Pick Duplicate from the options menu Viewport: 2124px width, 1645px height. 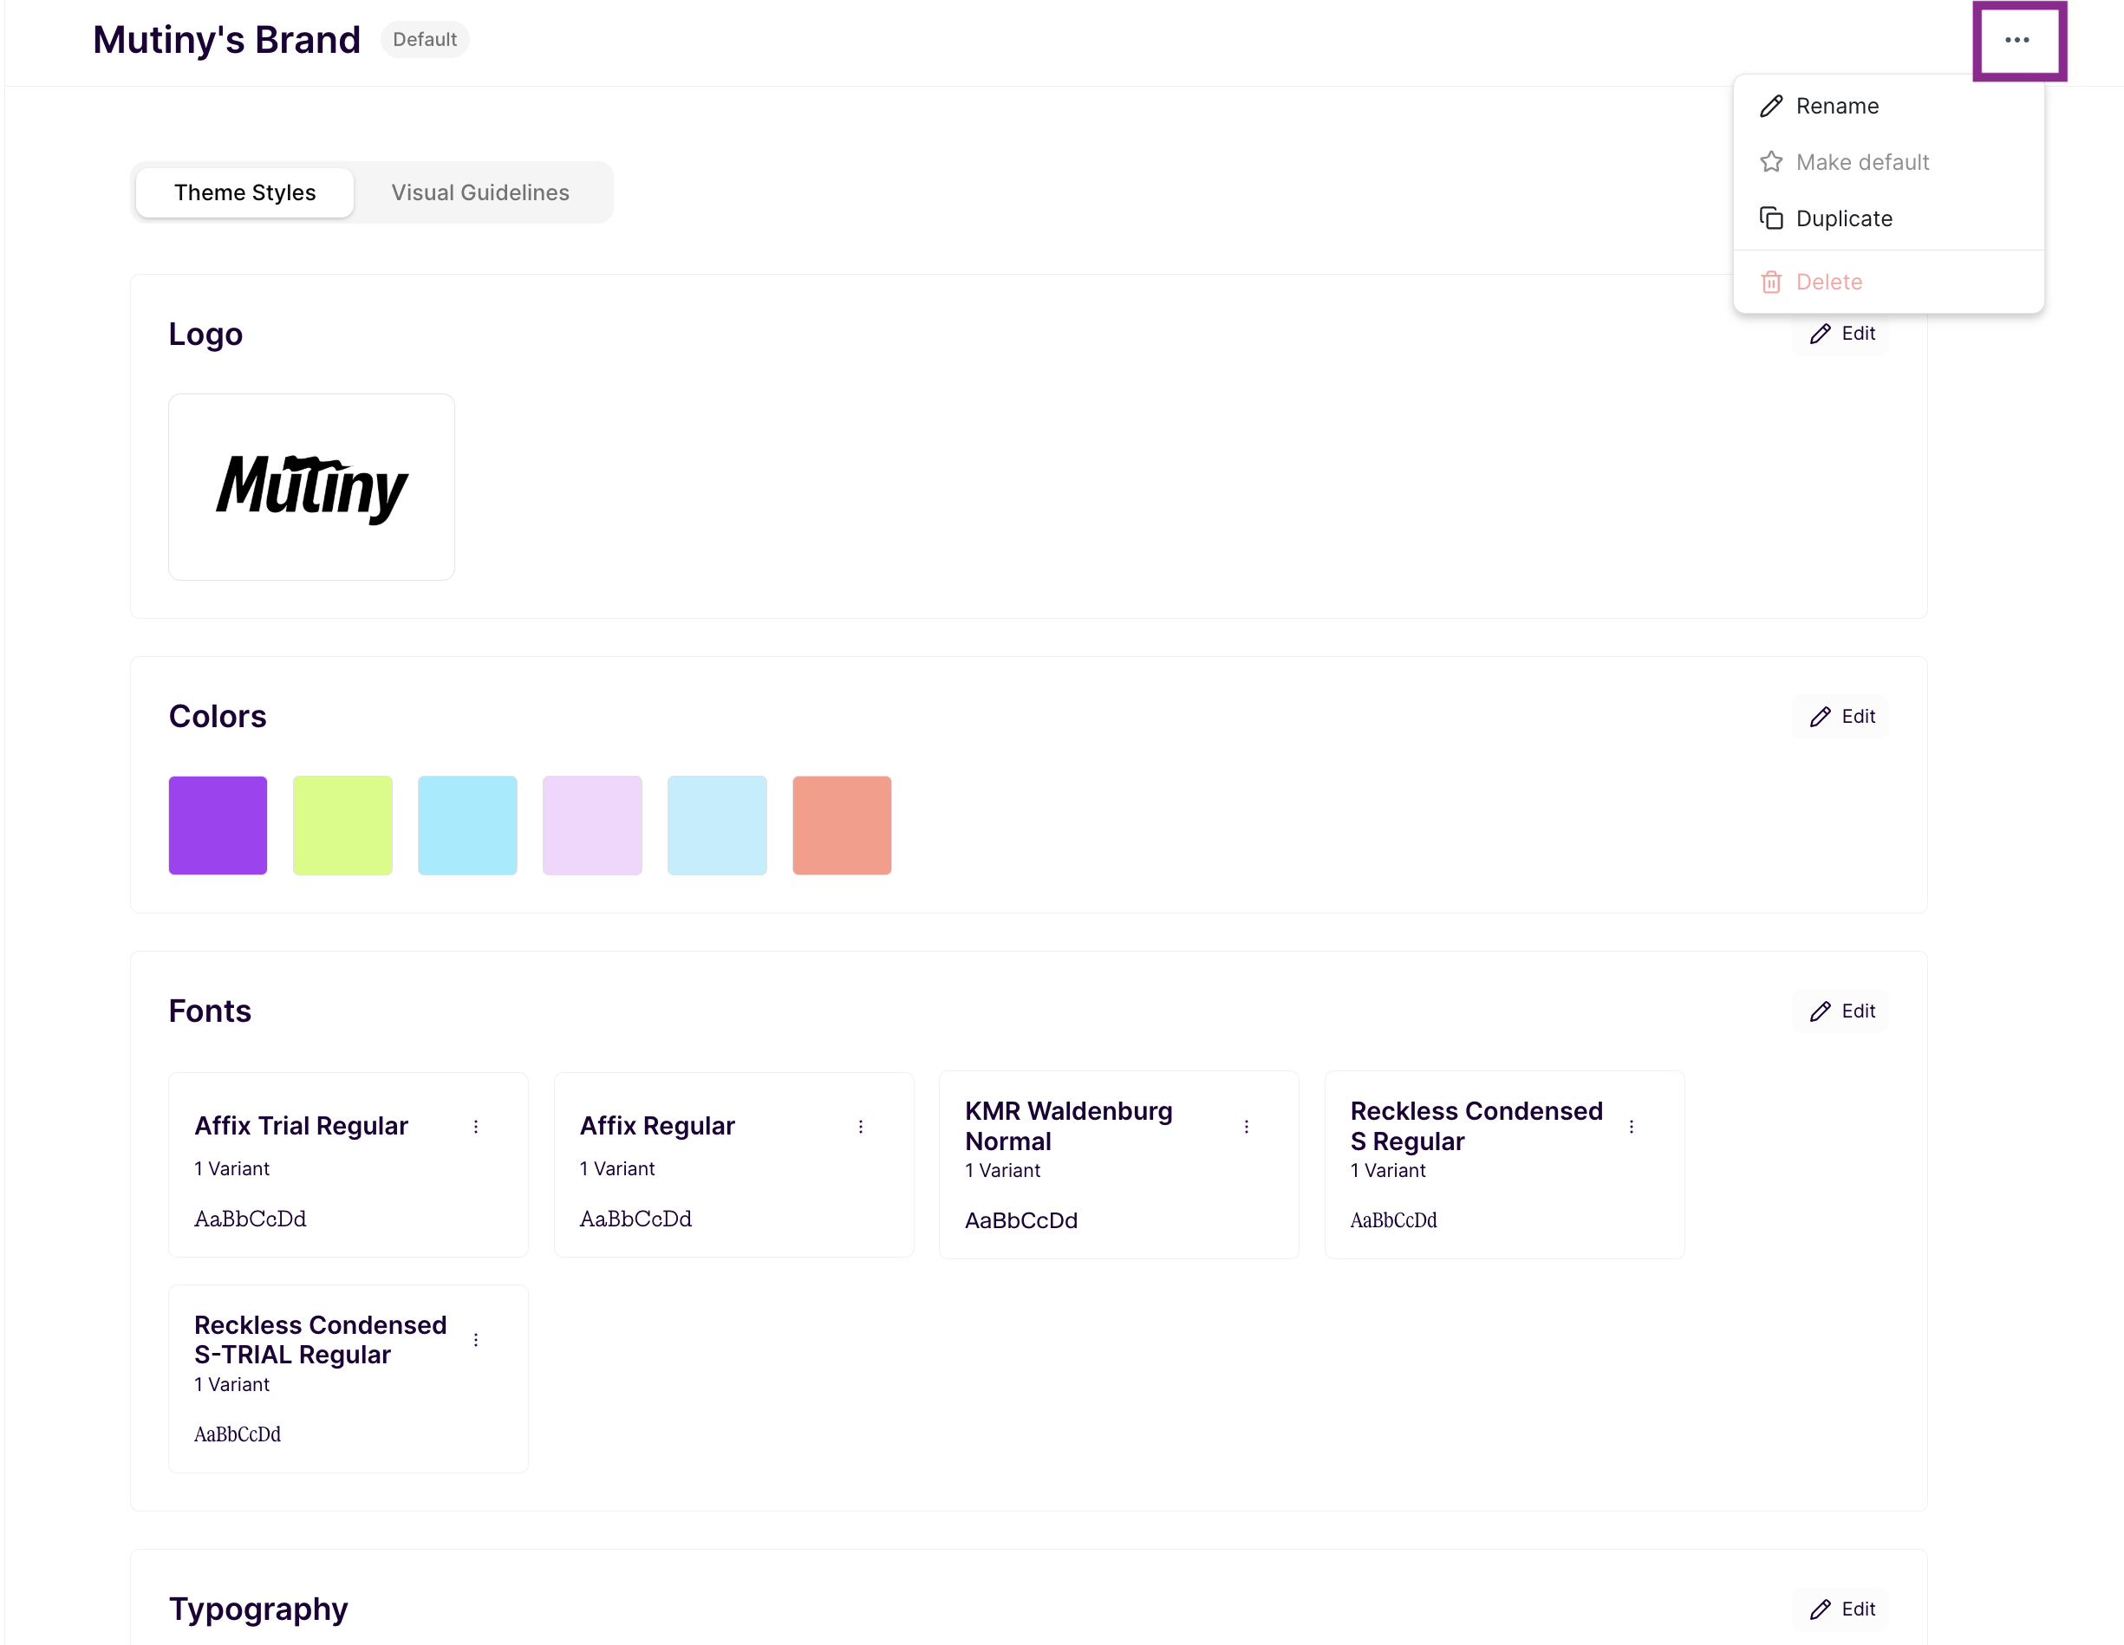[1887, 218]
